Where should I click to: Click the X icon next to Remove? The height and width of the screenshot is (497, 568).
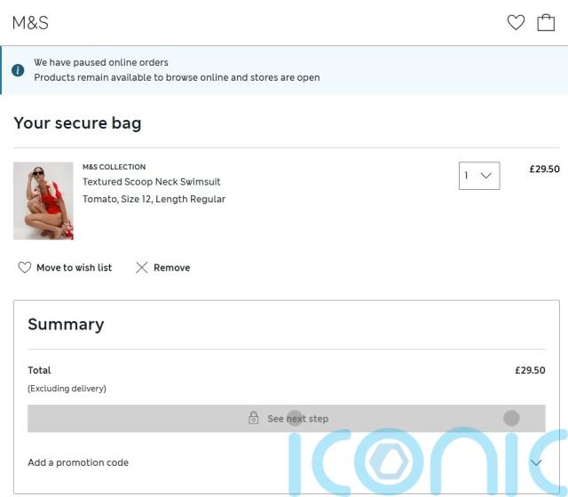[141, 268]
